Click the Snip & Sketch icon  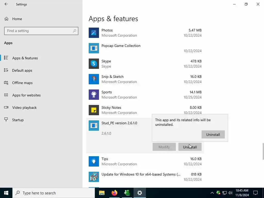[x=94, y=79]
